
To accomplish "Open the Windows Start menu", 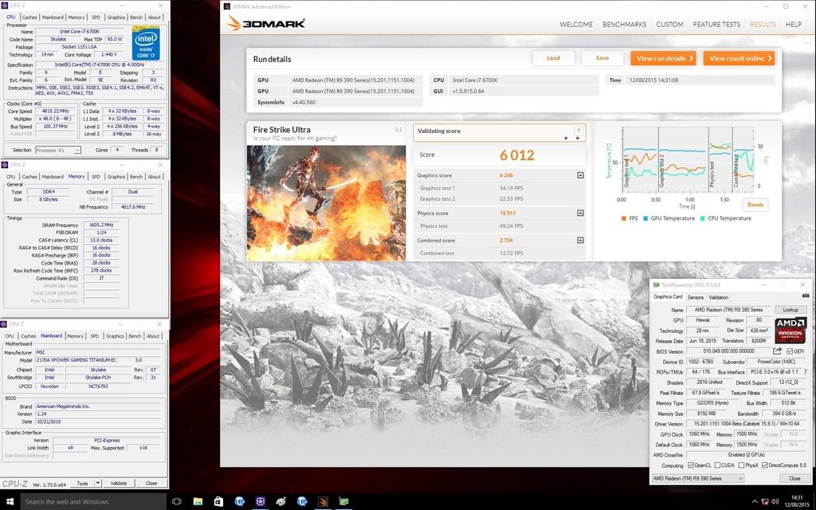I will pyautogui.click(x=10, y=502).
